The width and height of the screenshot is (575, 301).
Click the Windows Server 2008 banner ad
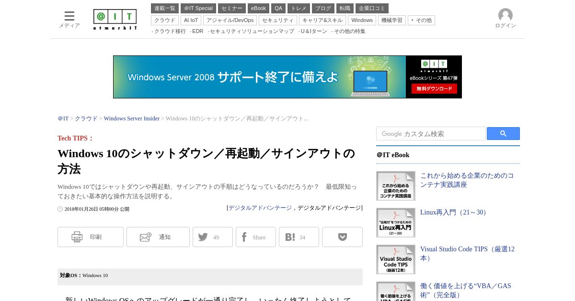[287, 77]
